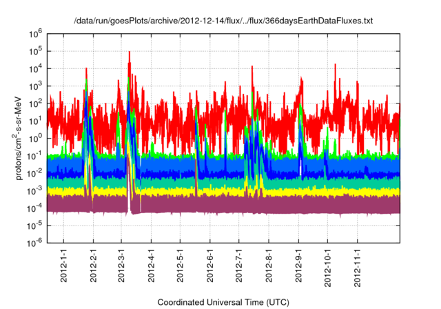Click the 2012-11-1 date label

pos(358,268)
